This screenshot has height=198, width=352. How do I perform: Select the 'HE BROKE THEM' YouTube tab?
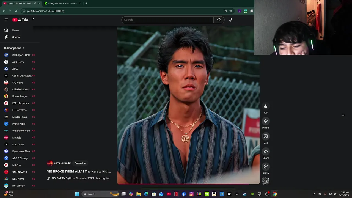(19, 4)
